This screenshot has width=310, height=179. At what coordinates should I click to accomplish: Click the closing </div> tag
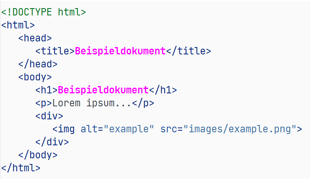pos(52,142)
